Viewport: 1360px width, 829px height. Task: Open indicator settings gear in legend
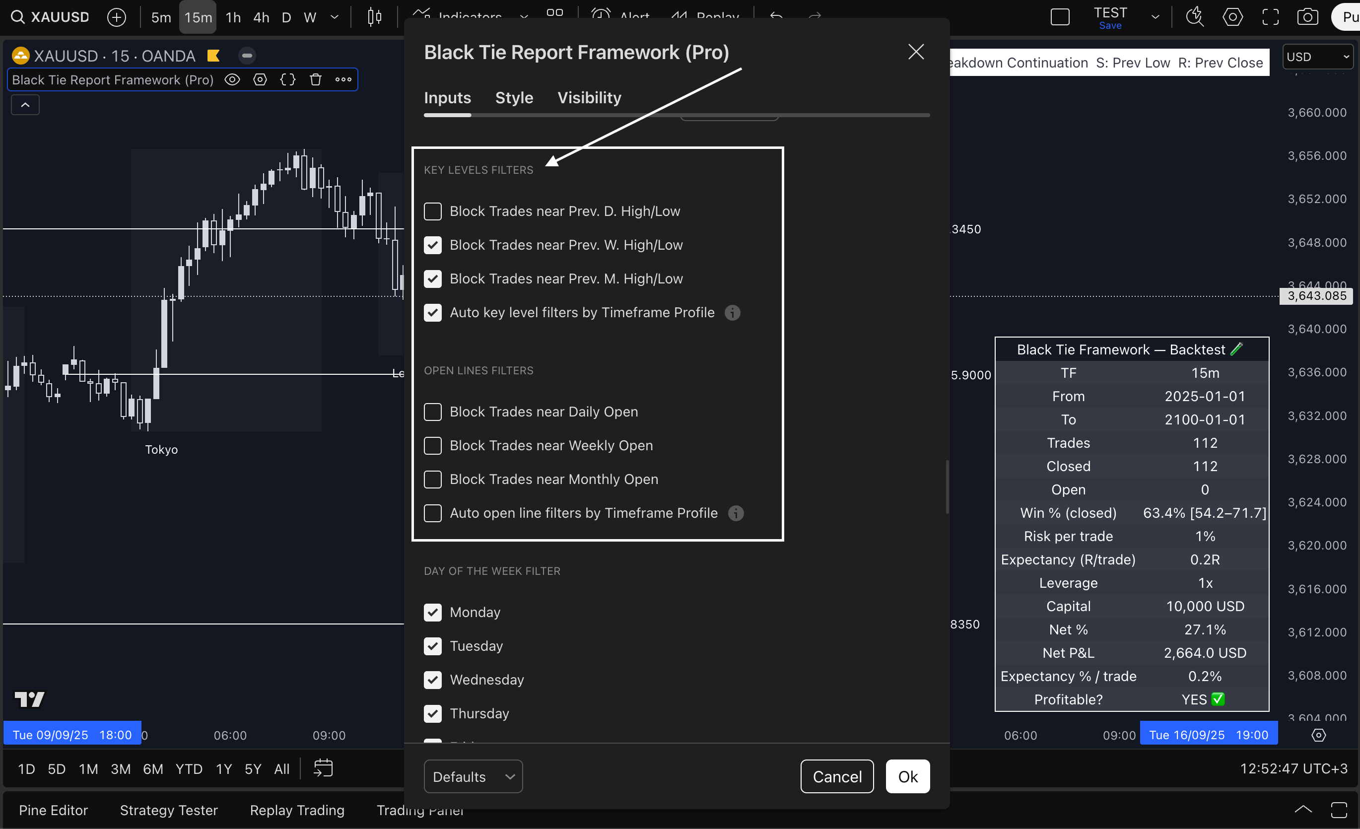pyautogui.click(x=260, y=80)
